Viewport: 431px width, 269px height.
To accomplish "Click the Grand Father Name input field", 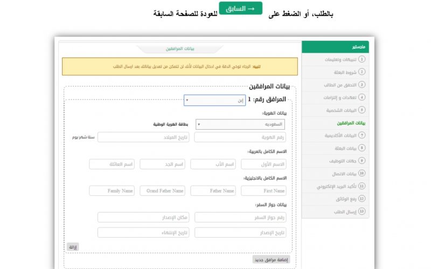I will pyautogui.click(x=163, y=191).
